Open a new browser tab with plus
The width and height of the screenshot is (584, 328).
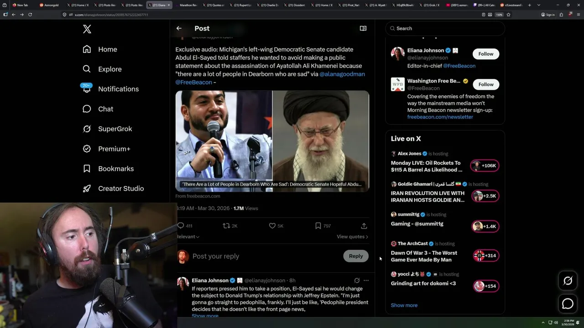tap(529, 5)
